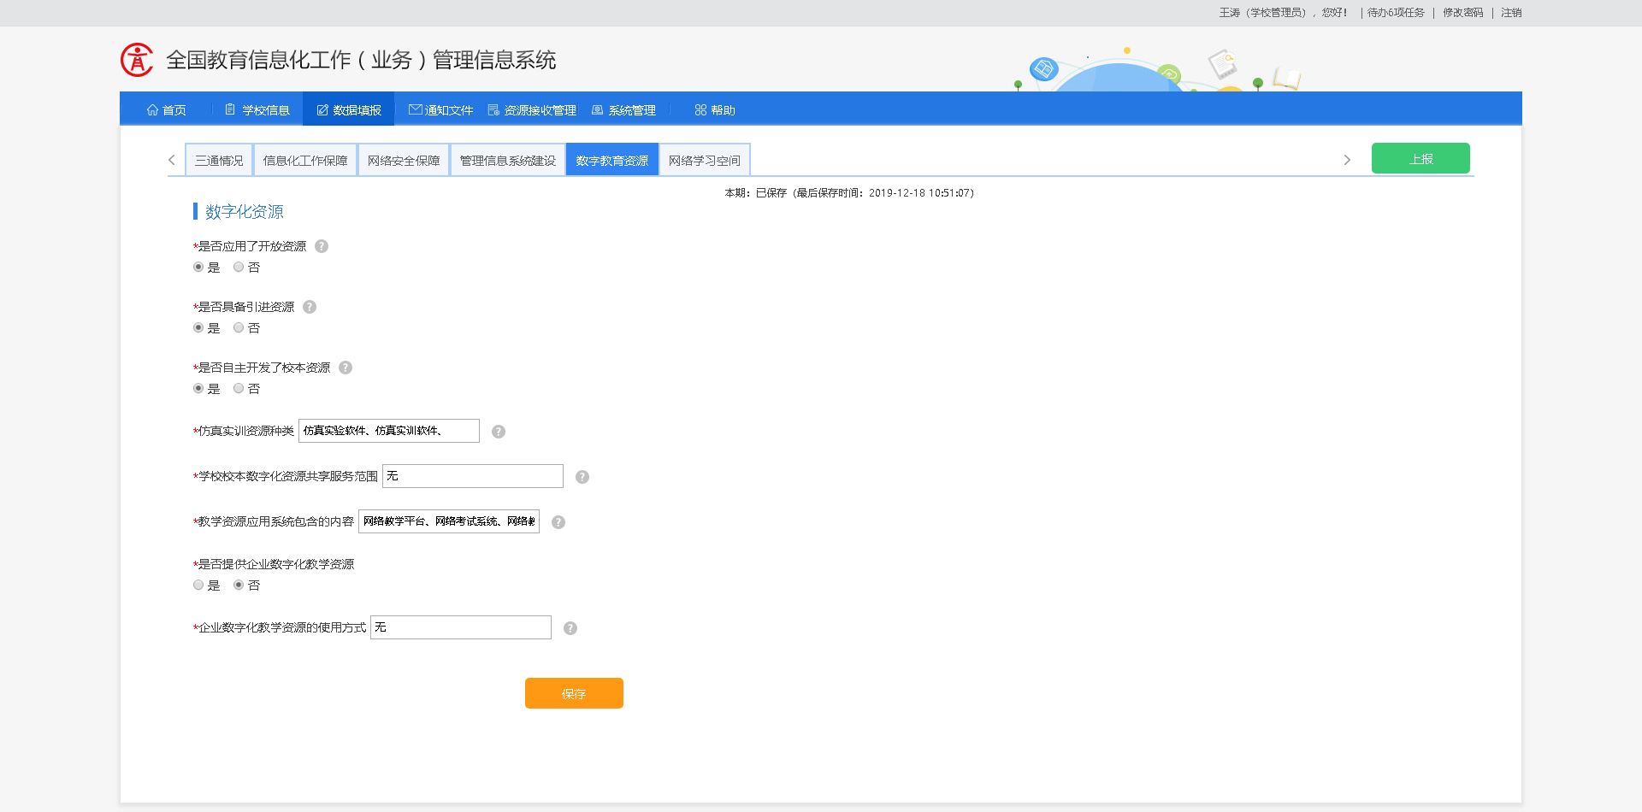The width and height of the screenshot is (1642, 812).
Task: Click the 学校信息 document icon
Action: 229,109
